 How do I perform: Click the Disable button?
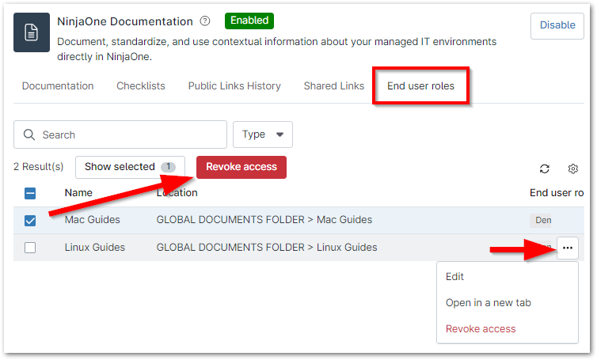(557, 26)
